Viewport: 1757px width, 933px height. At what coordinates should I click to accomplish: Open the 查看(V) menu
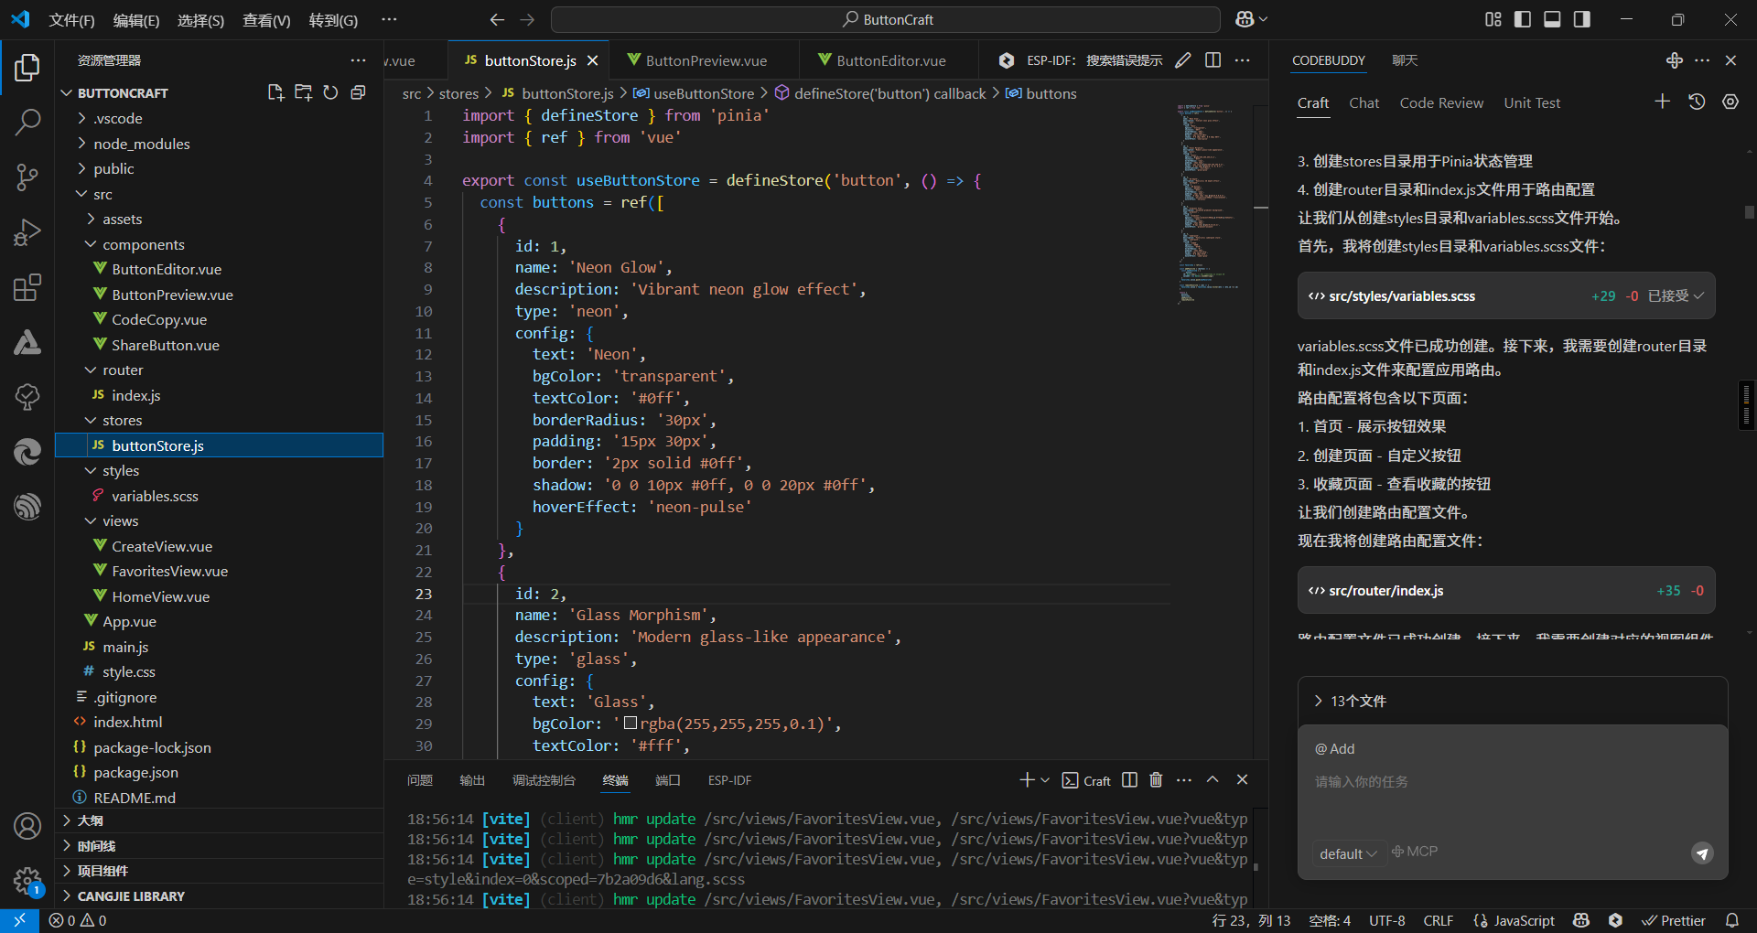point(266,19)
